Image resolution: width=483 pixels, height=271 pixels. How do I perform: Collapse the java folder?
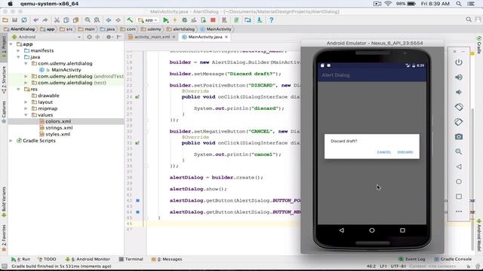[18, 57]
